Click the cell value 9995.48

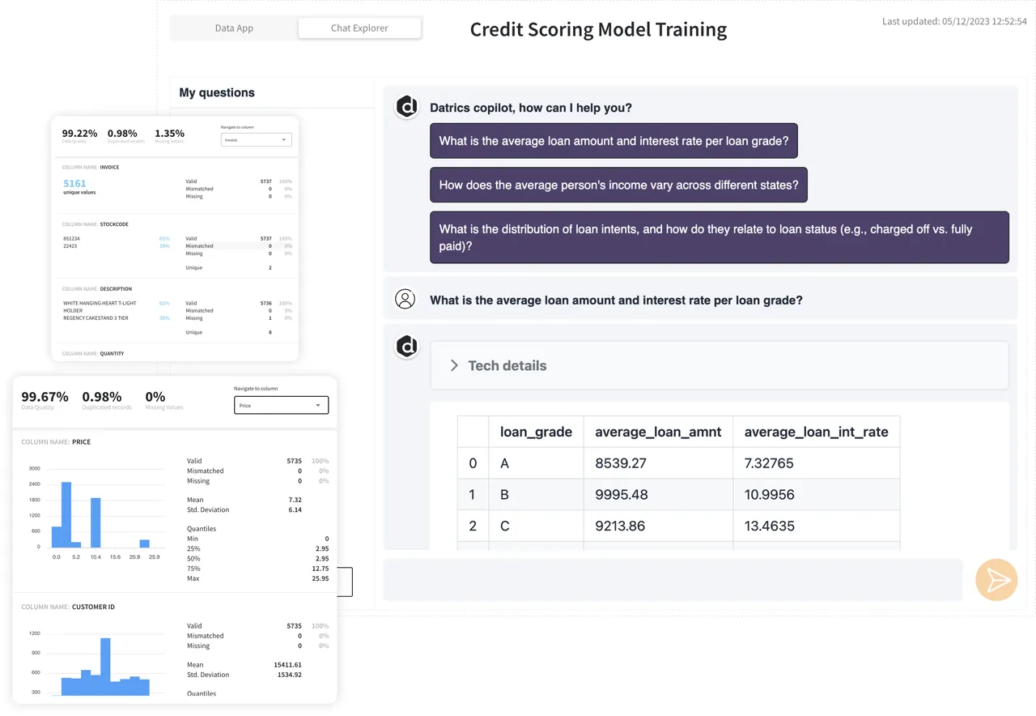[x=620, y=495]
